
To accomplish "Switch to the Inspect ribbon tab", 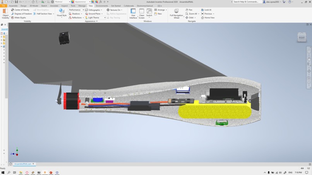I will click(65, 6).
